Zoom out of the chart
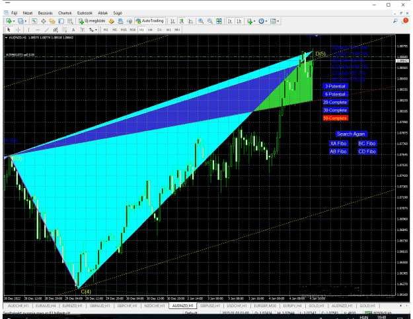The image size is (413, 319). tap(210, 21)
